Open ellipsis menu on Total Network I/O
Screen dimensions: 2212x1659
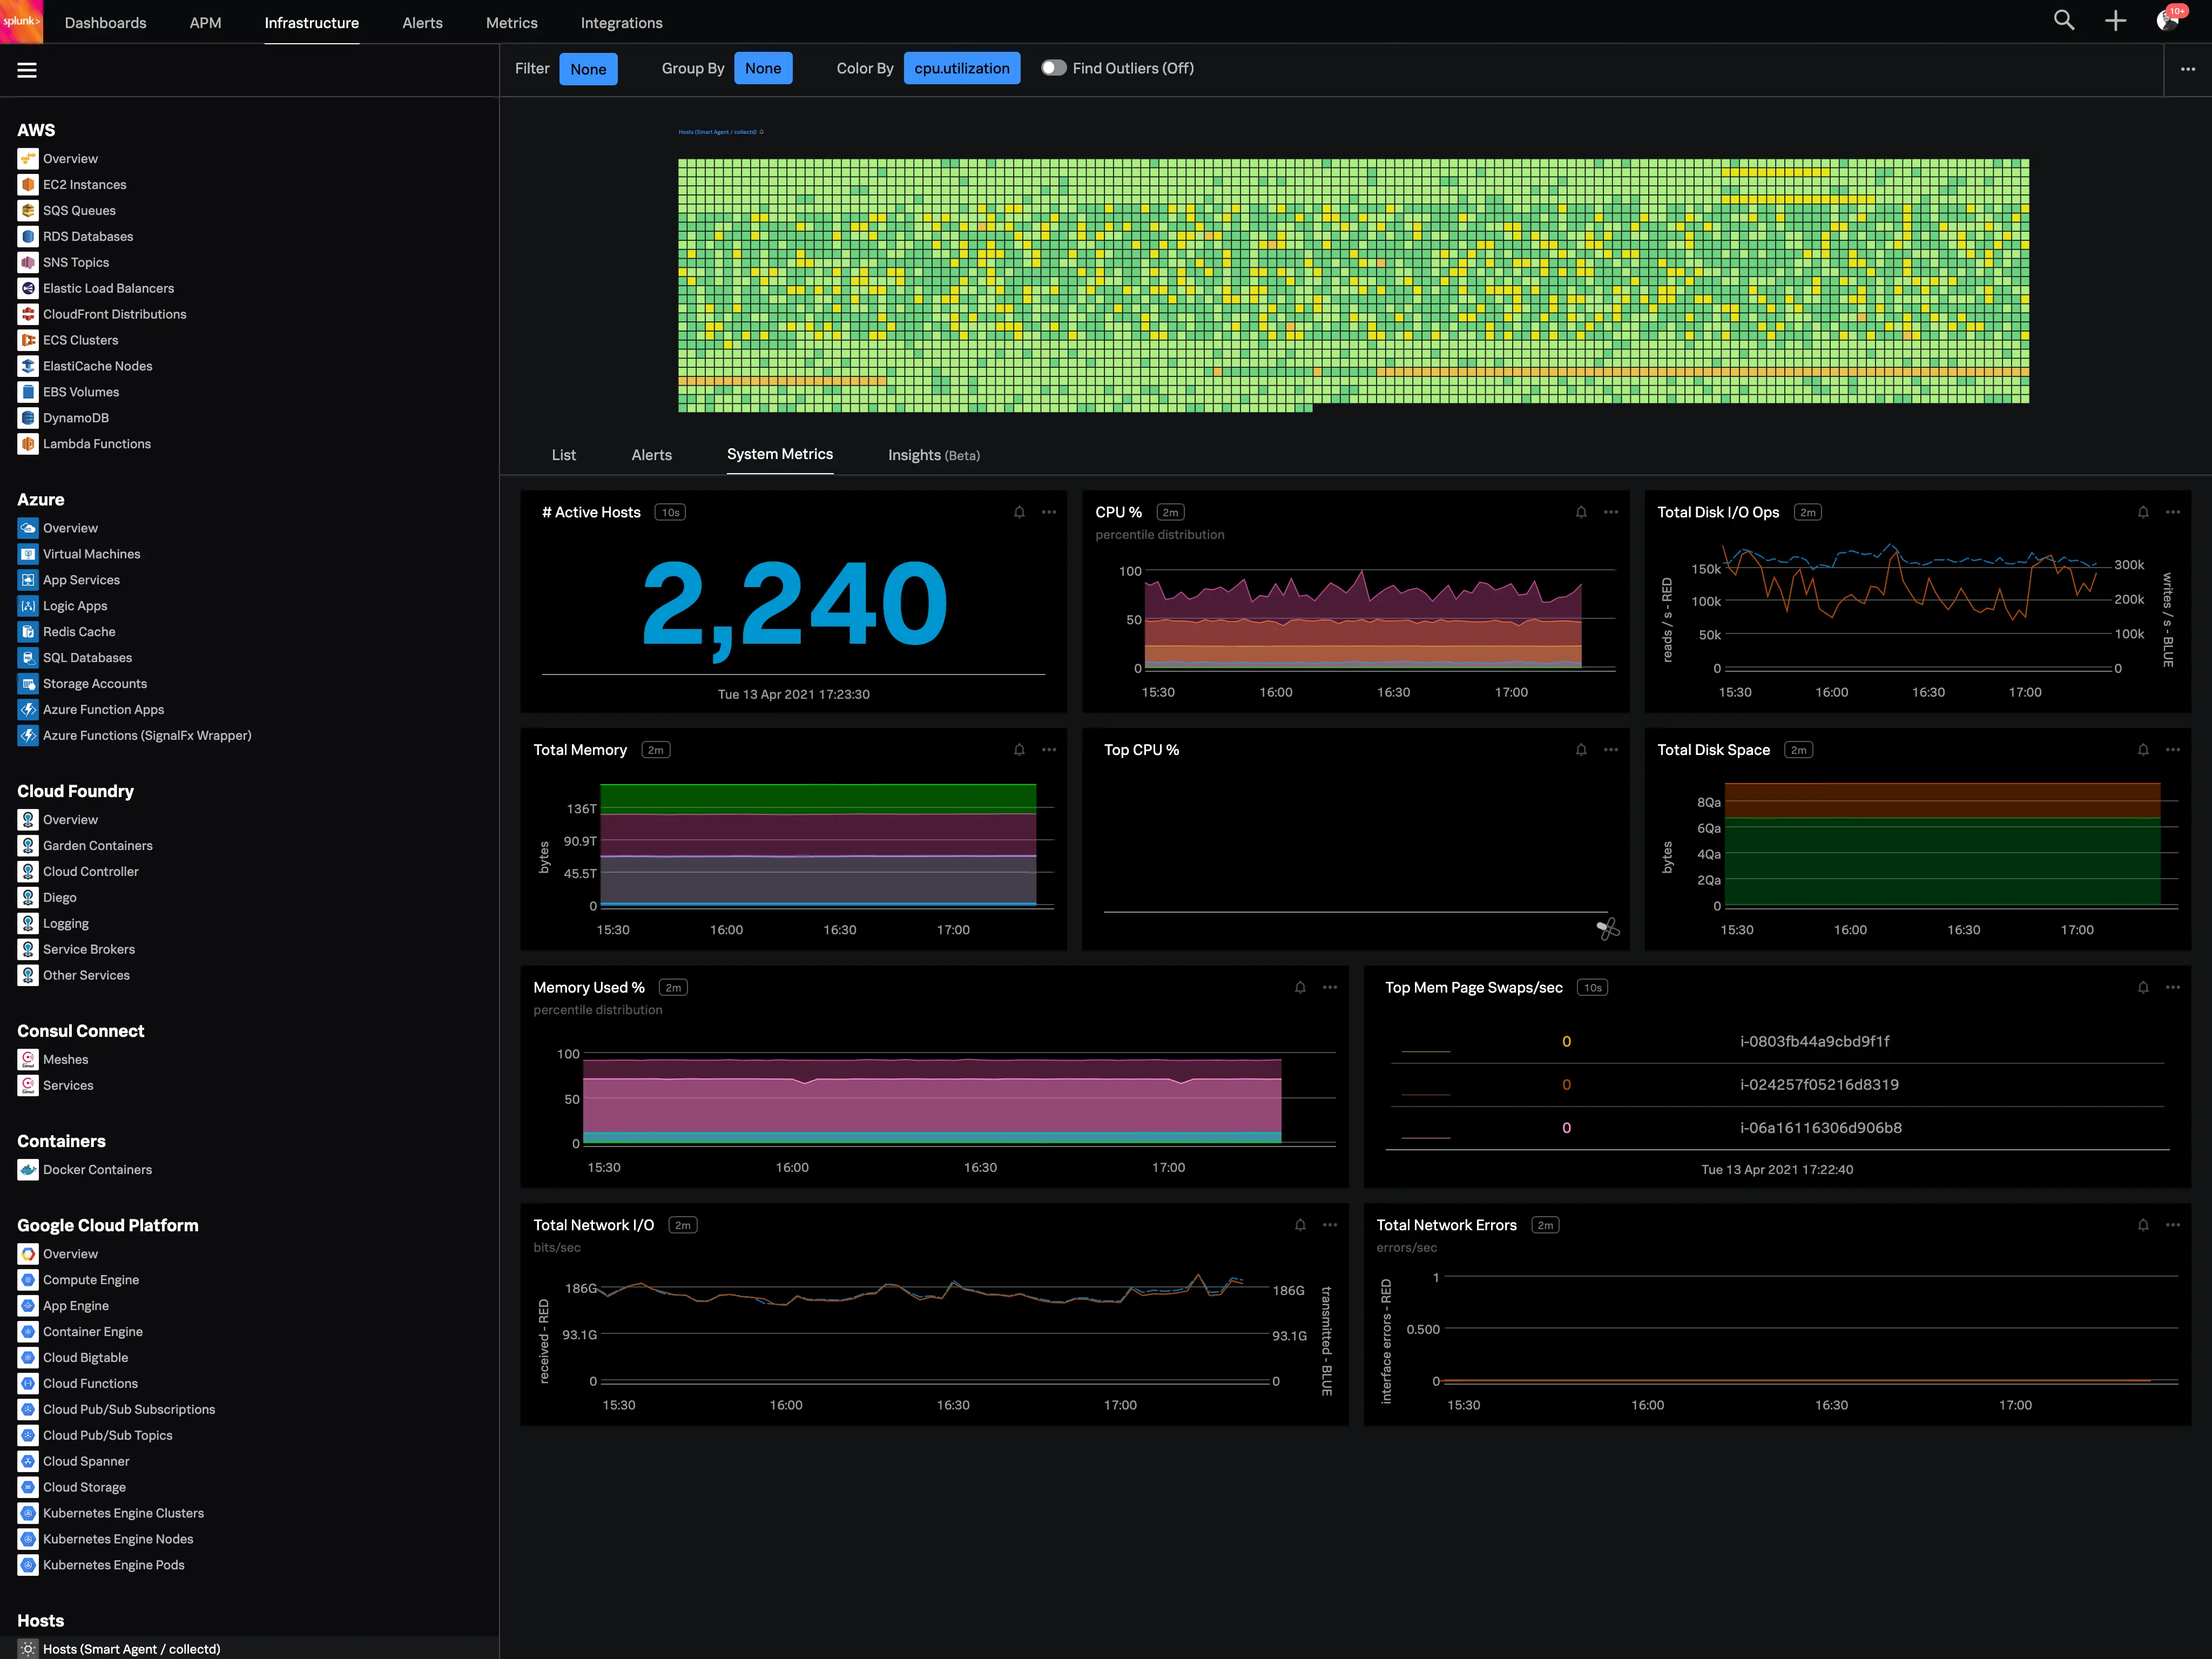click(1330, 1225)
